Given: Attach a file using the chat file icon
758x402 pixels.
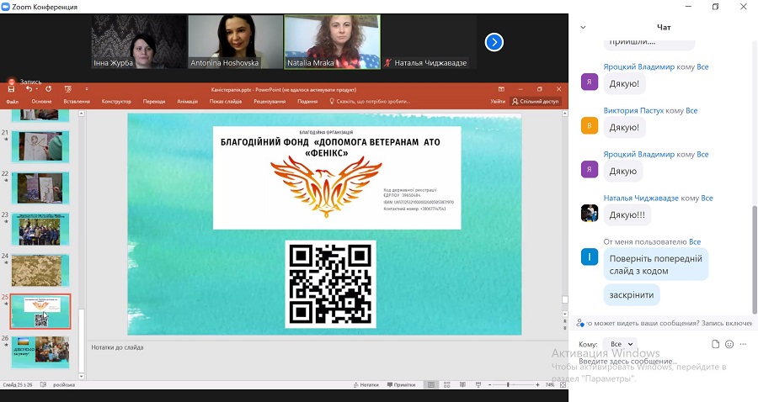Looking at the screenshot, I should pyautogui.click(x=715, y=344).
